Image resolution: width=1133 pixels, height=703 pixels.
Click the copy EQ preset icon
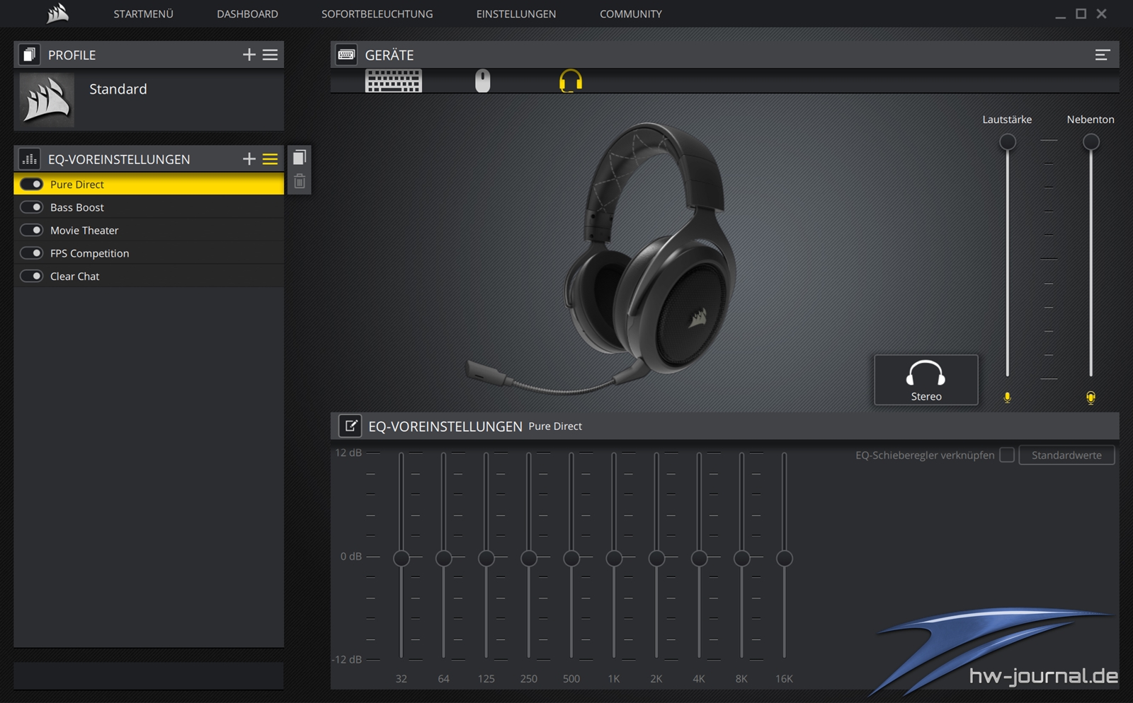point(300,157)
